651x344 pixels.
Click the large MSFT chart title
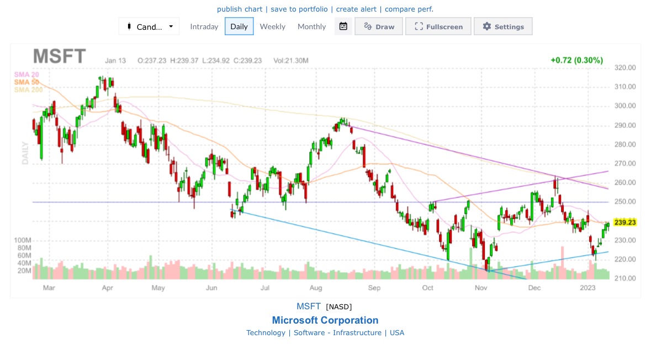click(60, 56)
